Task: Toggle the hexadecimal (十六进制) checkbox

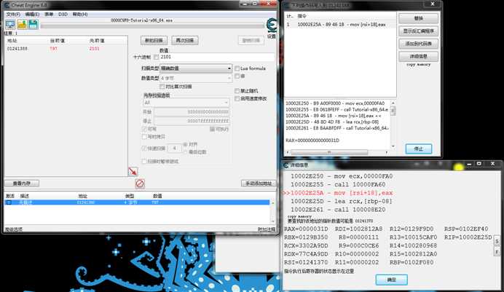Action: pyautogui.click(x=156, y=58)
